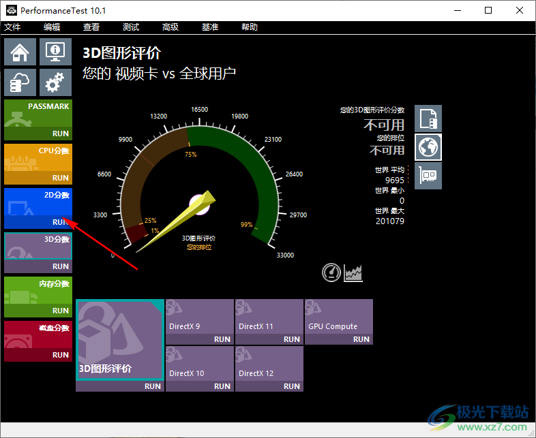
Task: Click the 75% marker on gauge
Action: coord(191,155)
